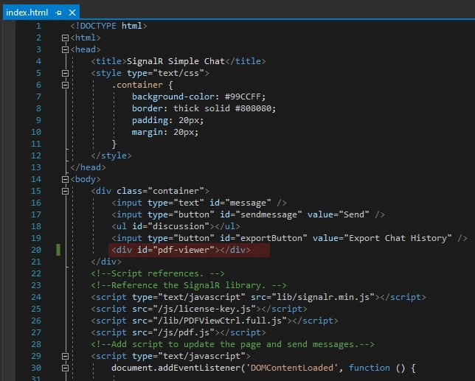This screenshot has width=475, height=381.
Task: Click the green change marker beside line 20
Action: (58, 250)
